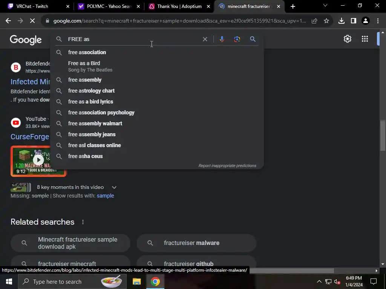Close the VRChat - Twitch tab
Image resolution: width=386 pixels, height=289 pixels.
coord(68,6)
